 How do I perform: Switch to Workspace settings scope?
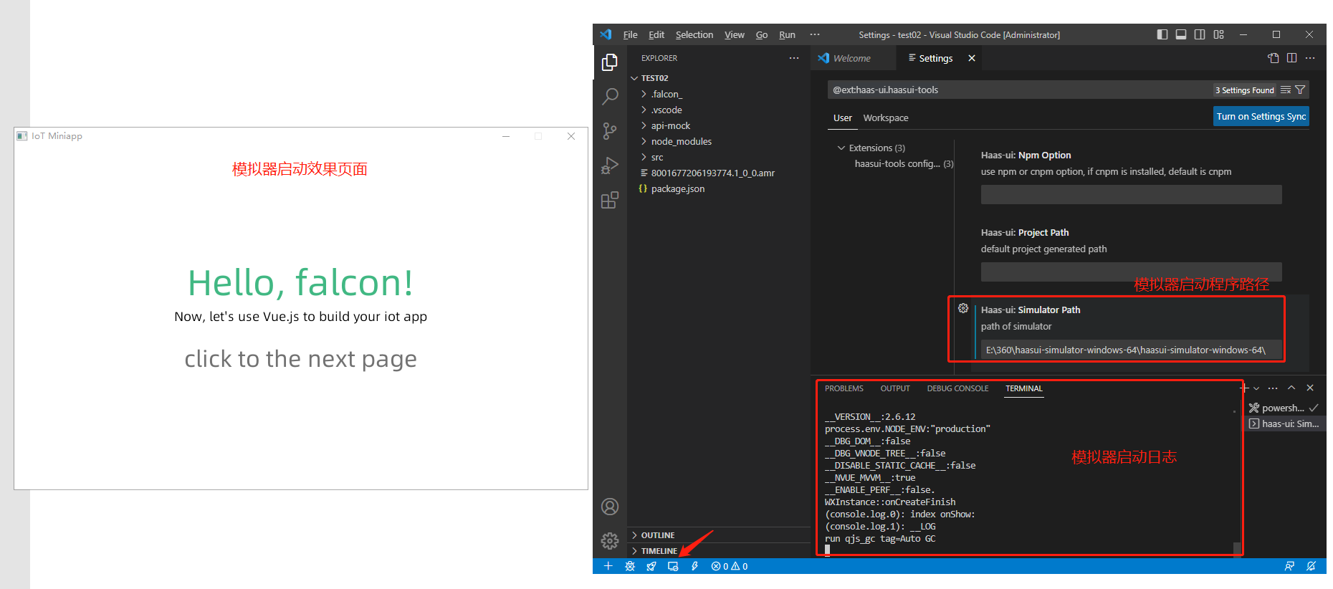pos(886,118)
